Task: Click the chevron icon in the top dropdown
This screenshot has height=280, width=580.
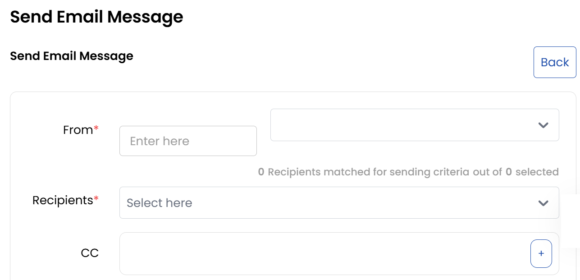Action: tap(543, 125)
